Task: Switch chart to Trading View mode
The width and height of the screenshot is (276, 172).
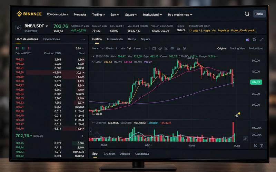Action: click(237, 49)
